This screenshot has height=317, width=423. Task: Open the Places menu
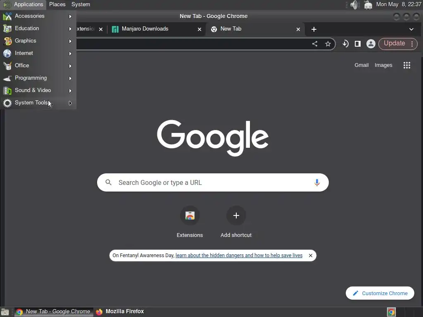point(57,4)
